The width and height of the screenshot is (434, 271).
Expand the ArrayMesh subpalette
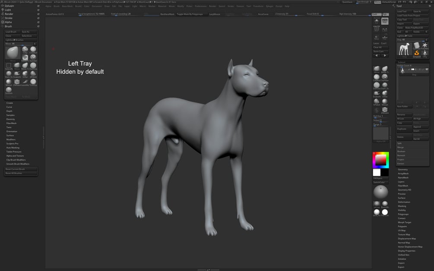point(403,173)
